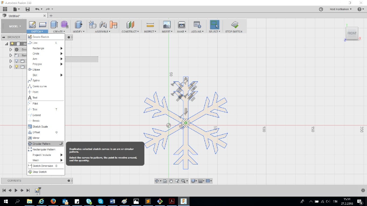Click the Zoom magnifier icon with arrows
Viewport: 367px width, 206px height.
177,181
